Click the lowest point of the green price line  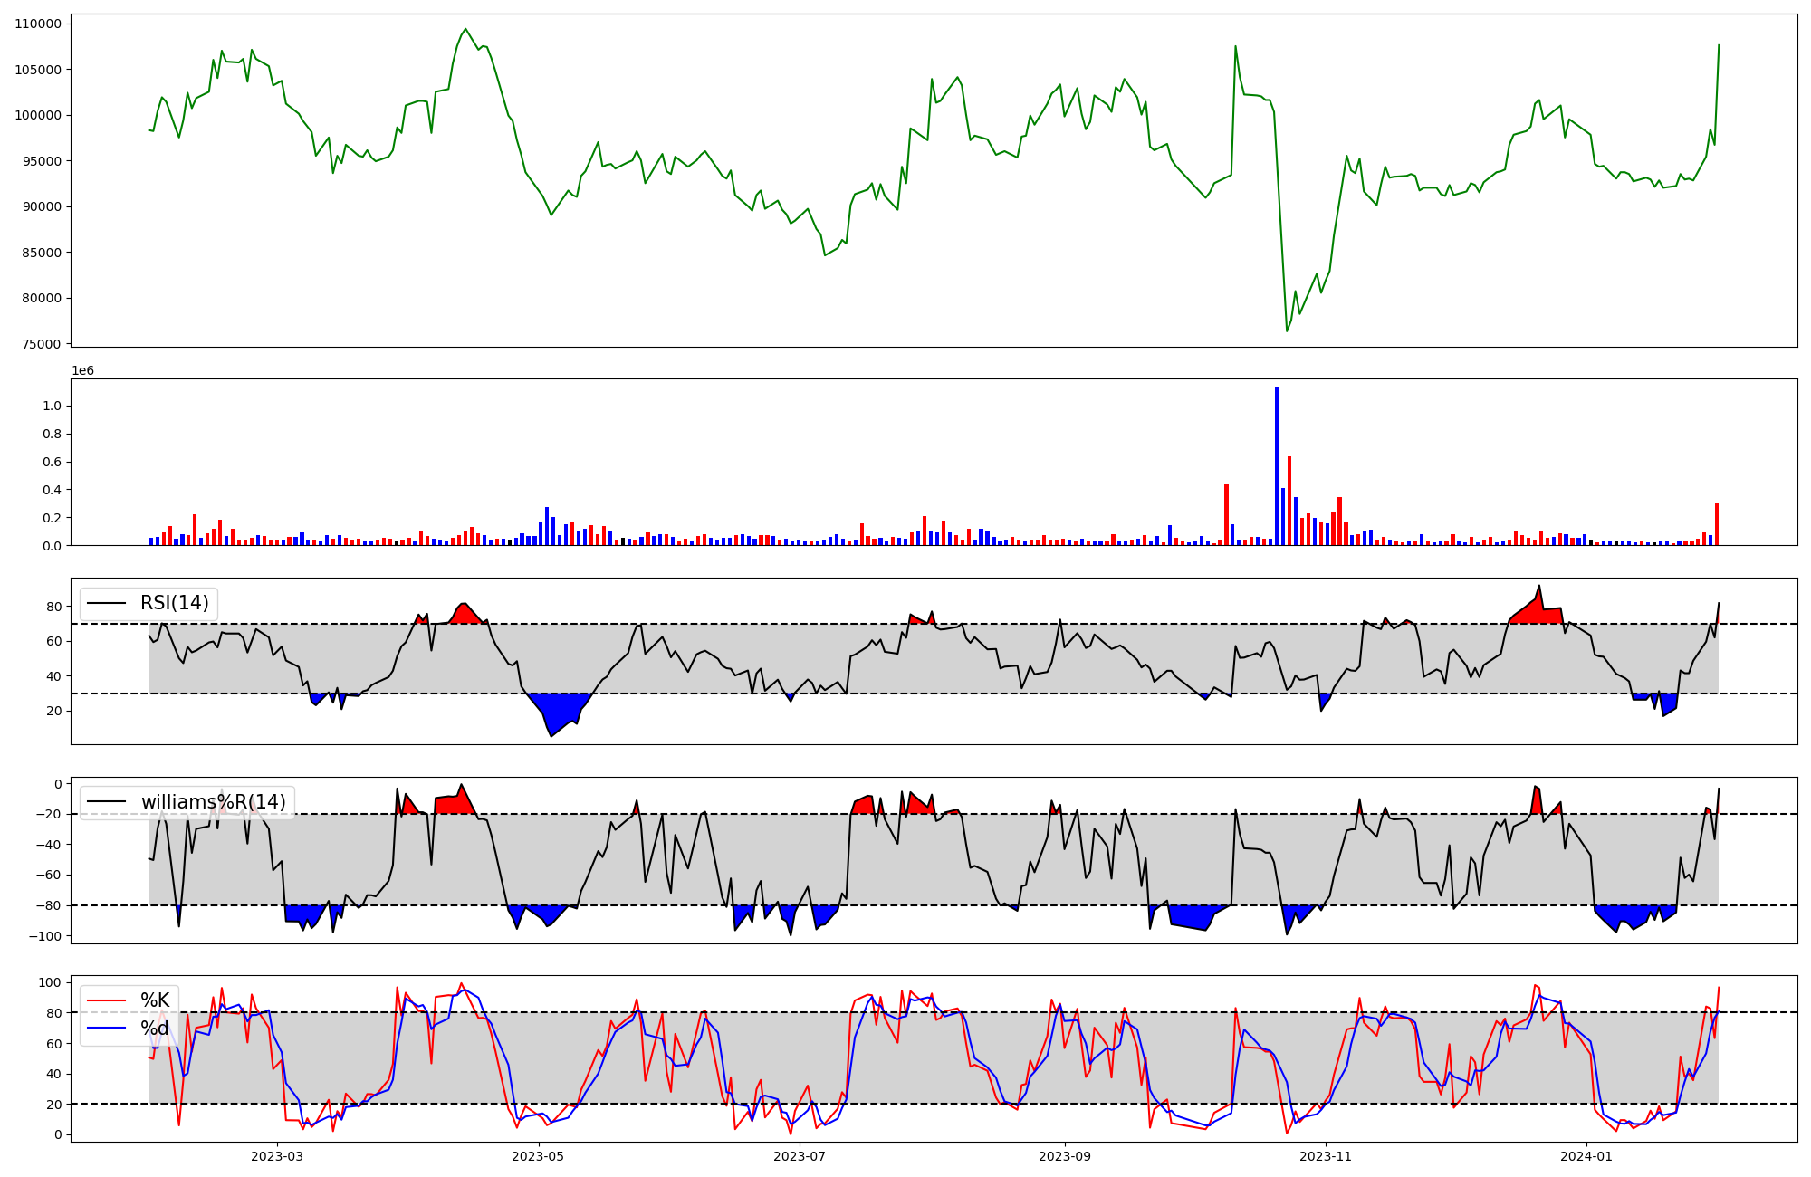pyautogui.click(x=1287, y=330)
